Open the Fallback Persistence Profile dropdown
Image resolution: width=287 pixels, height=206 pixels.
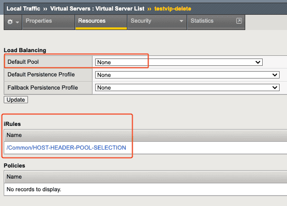point(187,87)
